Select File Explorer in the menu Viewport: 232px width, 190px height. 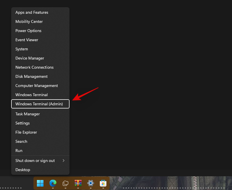[x=26, y=132]
